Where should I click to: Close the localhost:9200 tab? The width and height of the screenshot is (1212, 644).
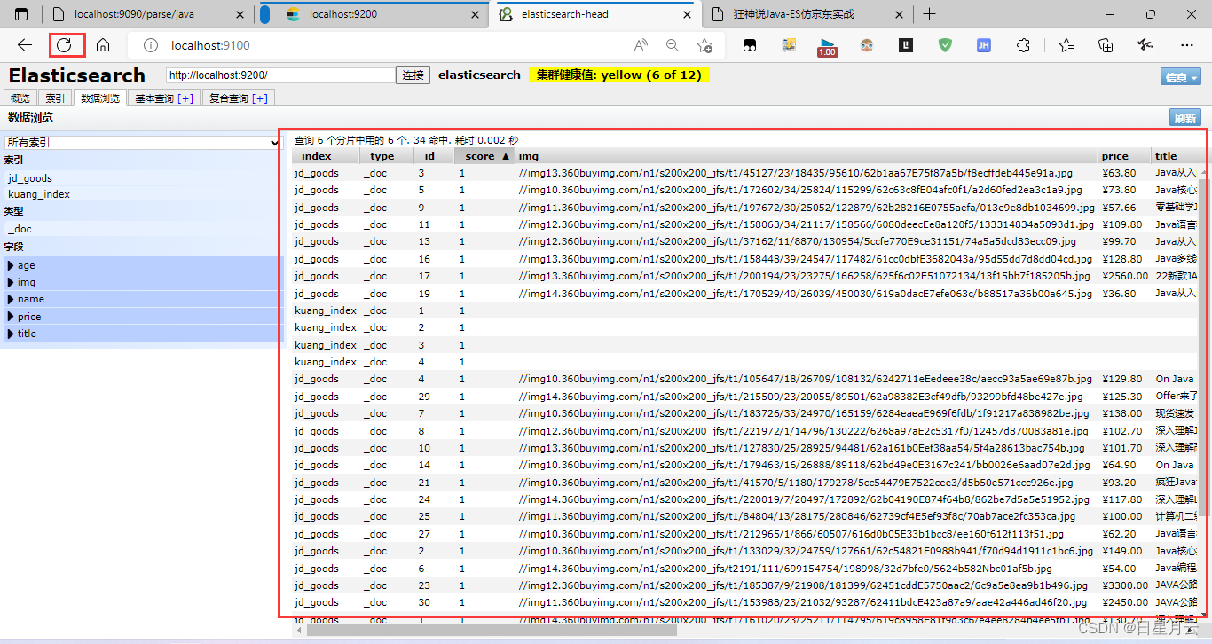pos(473,14)
